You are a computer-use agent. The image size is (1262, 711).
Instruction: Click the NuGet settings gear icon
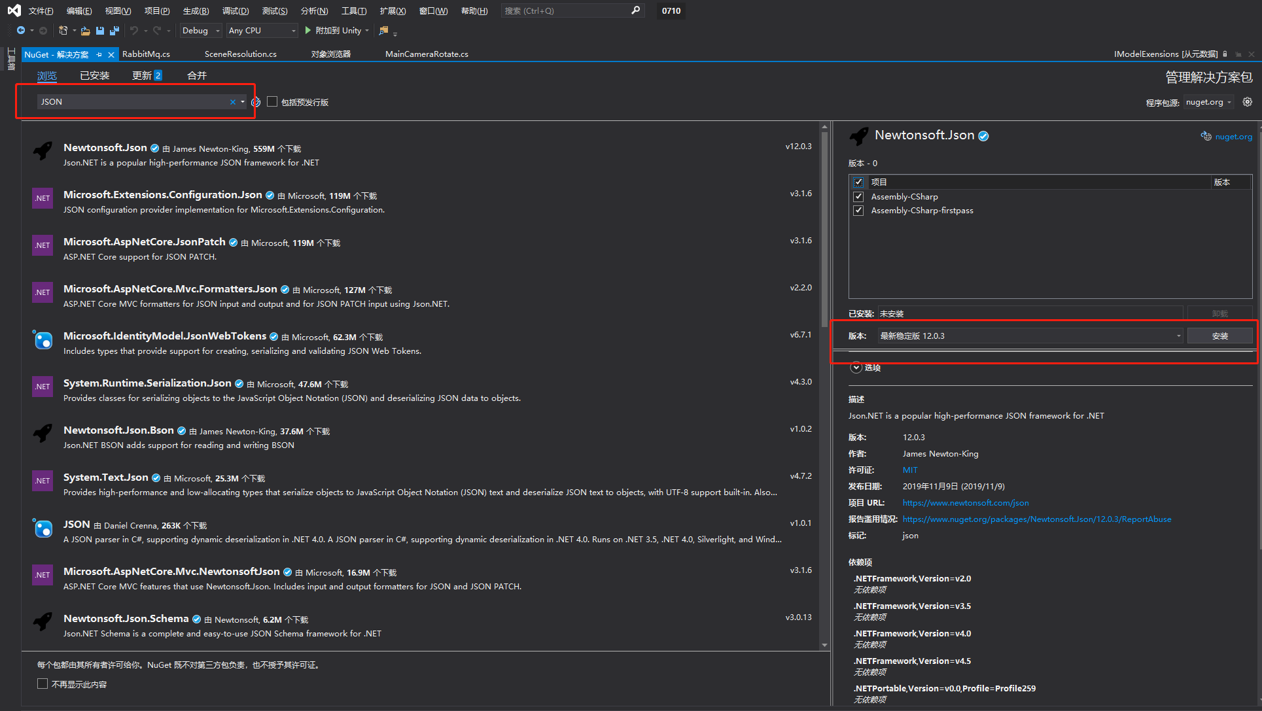[1248, 102]
